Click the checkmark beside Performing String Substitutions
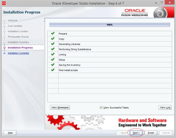176x138 pixels. coord(53,49)
